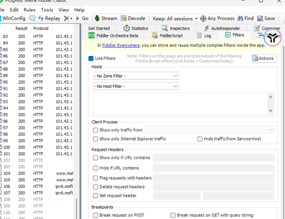The image size is (285, 219).
Task: Click the Delete request headers field
Action: [214, 187]
